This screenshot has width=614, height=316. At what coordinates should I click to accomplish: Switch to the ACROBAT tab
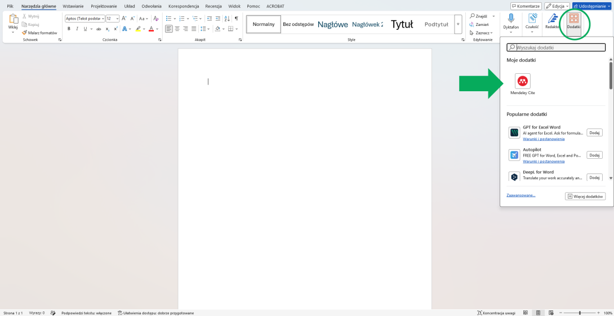tap(275, 6)
